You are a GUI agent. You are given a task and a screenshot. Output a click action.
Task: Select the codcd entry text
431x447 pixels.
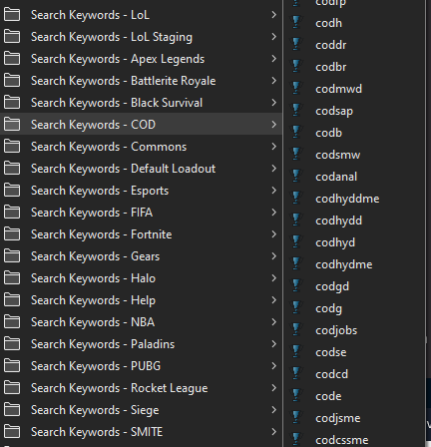pyautogui.click(x=331, y=374)
